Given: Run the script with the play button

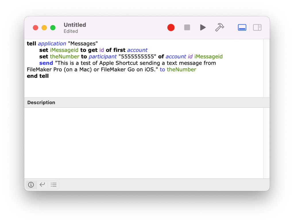Looking at the screenshot, I should 203,28.
